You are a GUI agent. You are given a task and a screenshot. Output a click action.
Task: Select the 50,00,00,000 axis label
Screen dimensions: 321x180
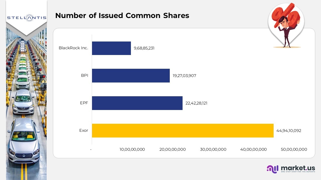click(x=294, y=149)
